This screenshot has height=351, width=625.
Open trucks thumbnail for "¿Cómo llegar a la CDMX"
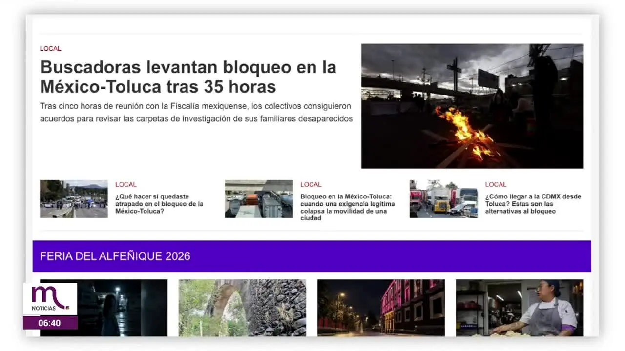[x=443, y=199]
